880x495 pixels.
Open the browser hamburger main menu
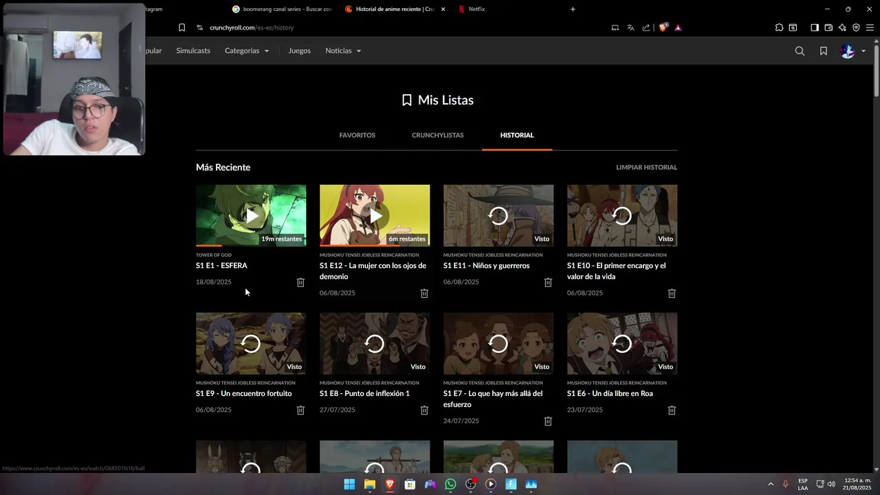click(870, 27)
